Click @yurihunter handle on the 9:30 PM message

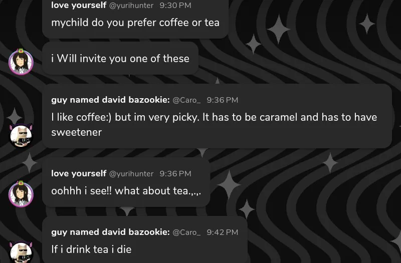click(131, 5)
